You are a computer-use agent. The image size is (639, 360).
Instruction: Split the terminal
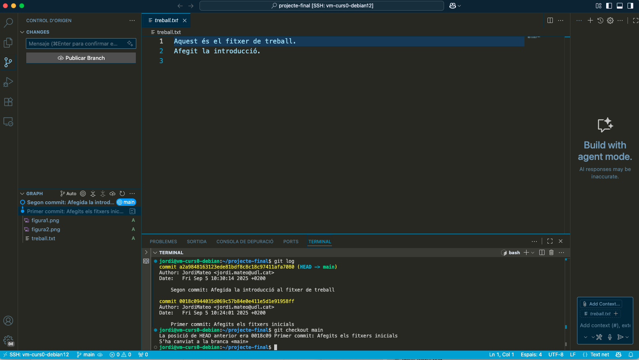click(x=542, y=253)
